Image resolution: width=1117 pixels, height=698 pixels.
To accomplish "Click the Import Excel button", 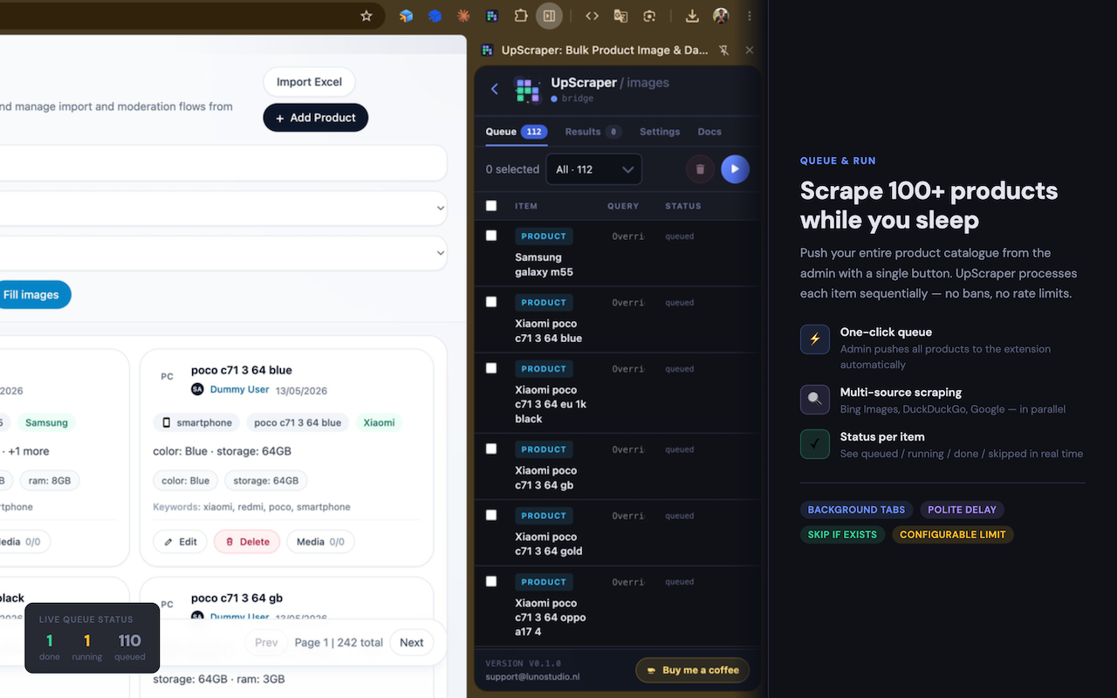I will point(309,82).
